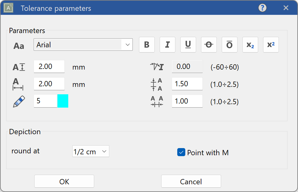Apply overline formatting

[x=229, y=45]
